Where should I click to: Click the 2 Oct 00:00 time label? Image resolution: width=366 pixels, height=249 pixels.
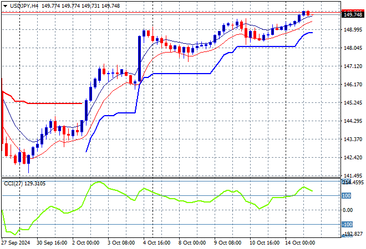[85, 243]
